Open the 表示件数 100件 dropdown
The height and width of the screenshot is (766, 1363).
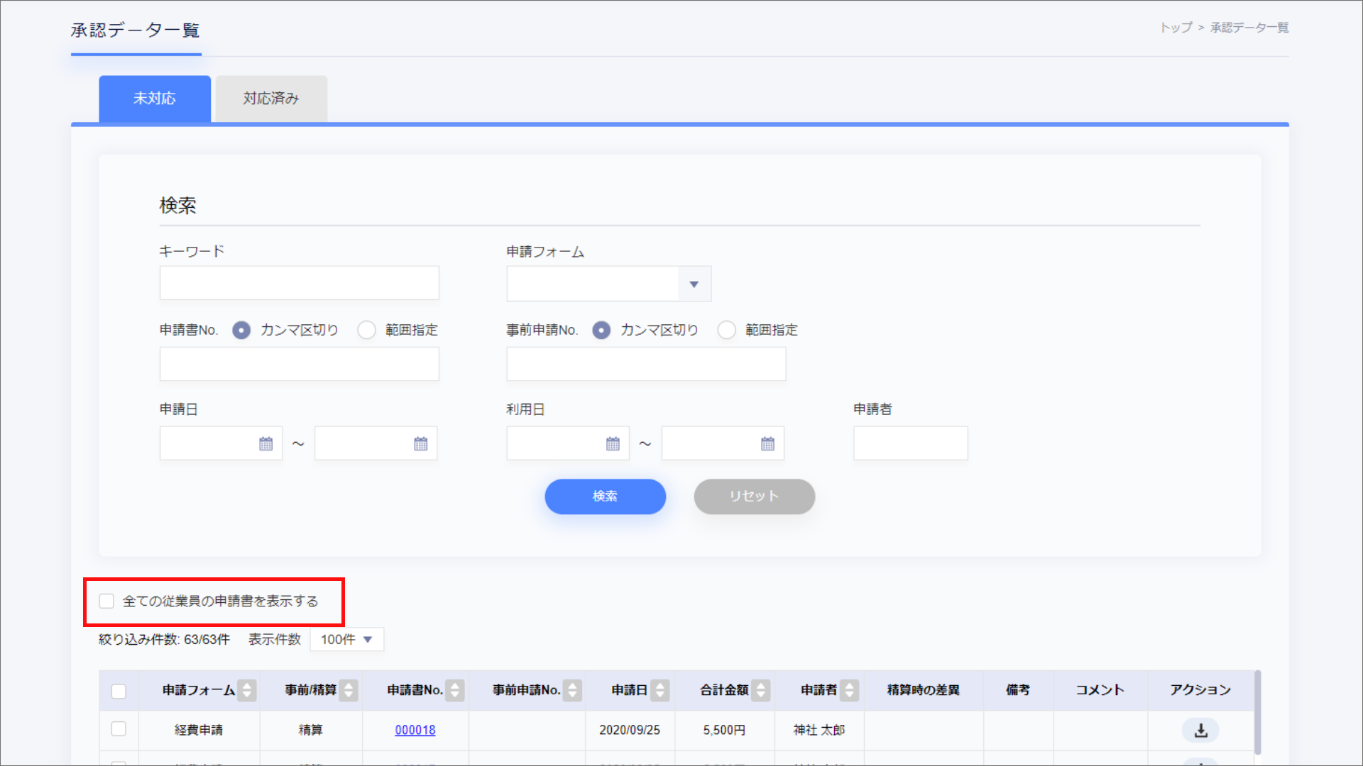pos(346,640)
